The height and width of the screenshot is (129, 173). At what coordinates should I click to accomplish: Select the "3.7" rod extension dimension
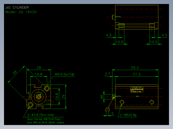pyautogui.click(x=107, y=74)
